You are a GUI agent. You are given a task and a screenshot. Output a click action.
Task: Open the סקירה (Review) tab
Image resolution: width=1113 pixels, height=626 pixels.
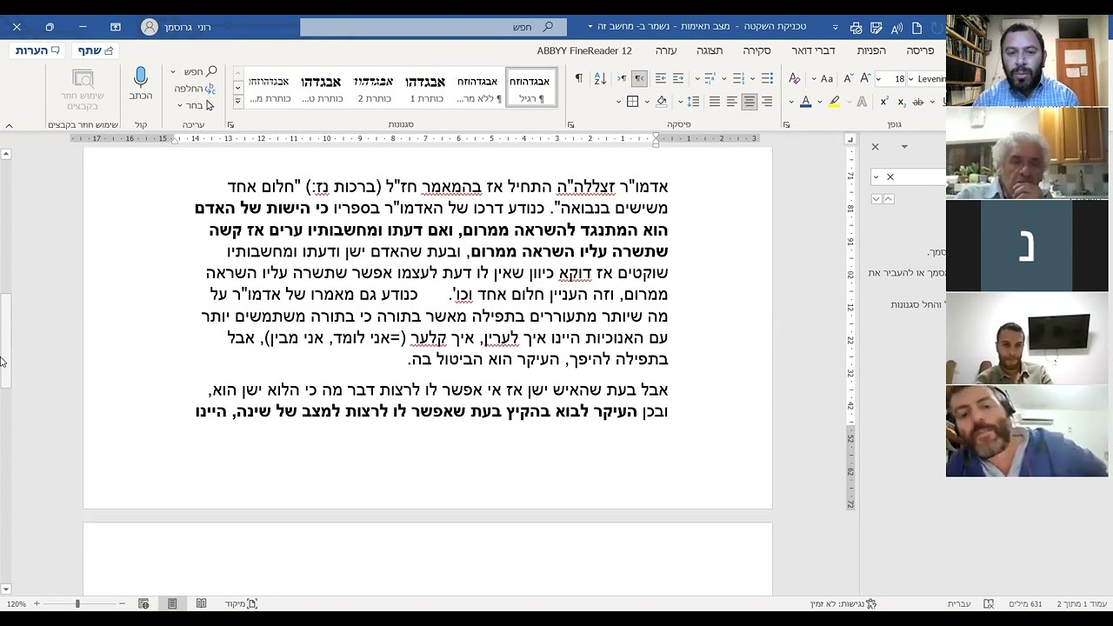tap(756, 50)
